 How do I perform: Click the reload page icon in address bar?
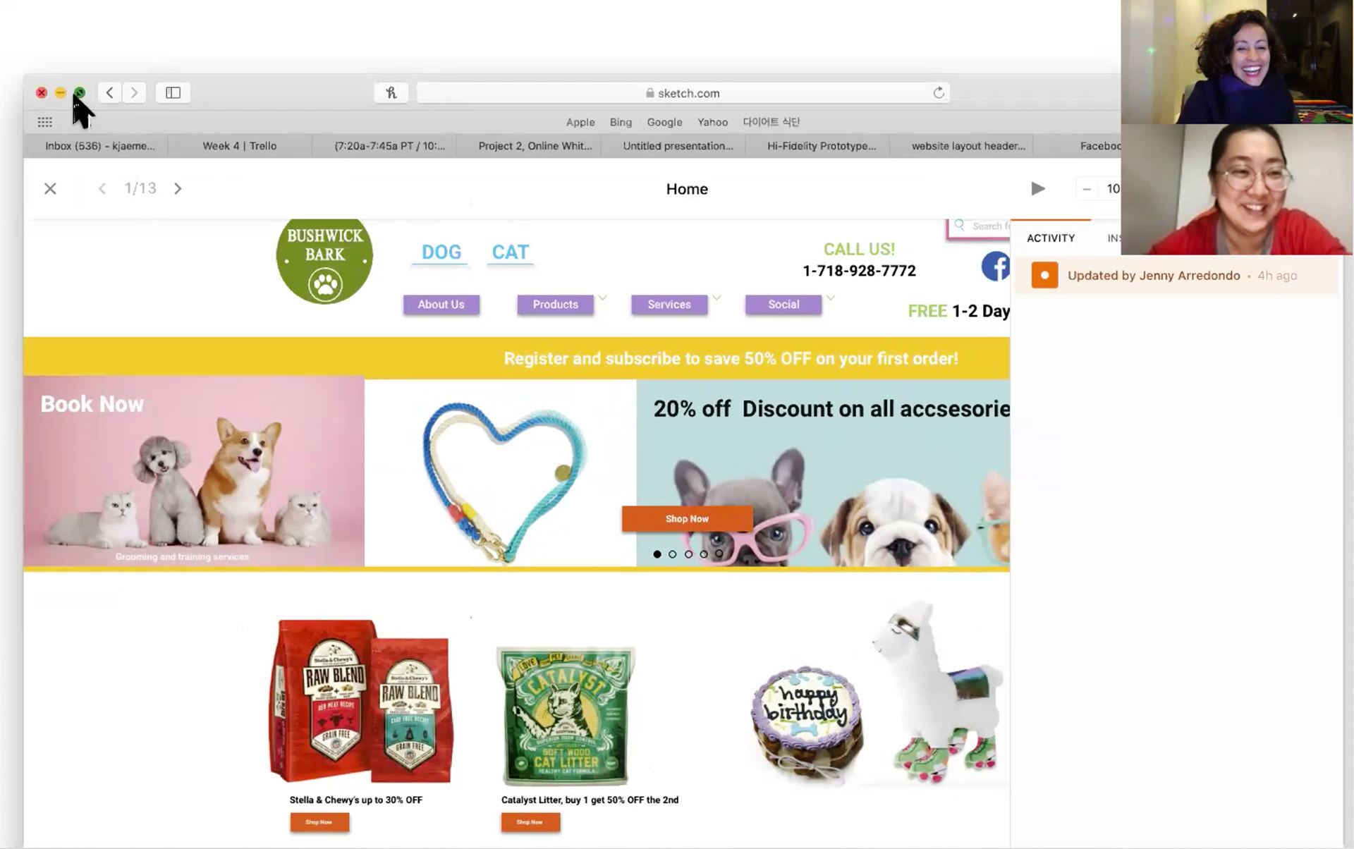[939, 93]
